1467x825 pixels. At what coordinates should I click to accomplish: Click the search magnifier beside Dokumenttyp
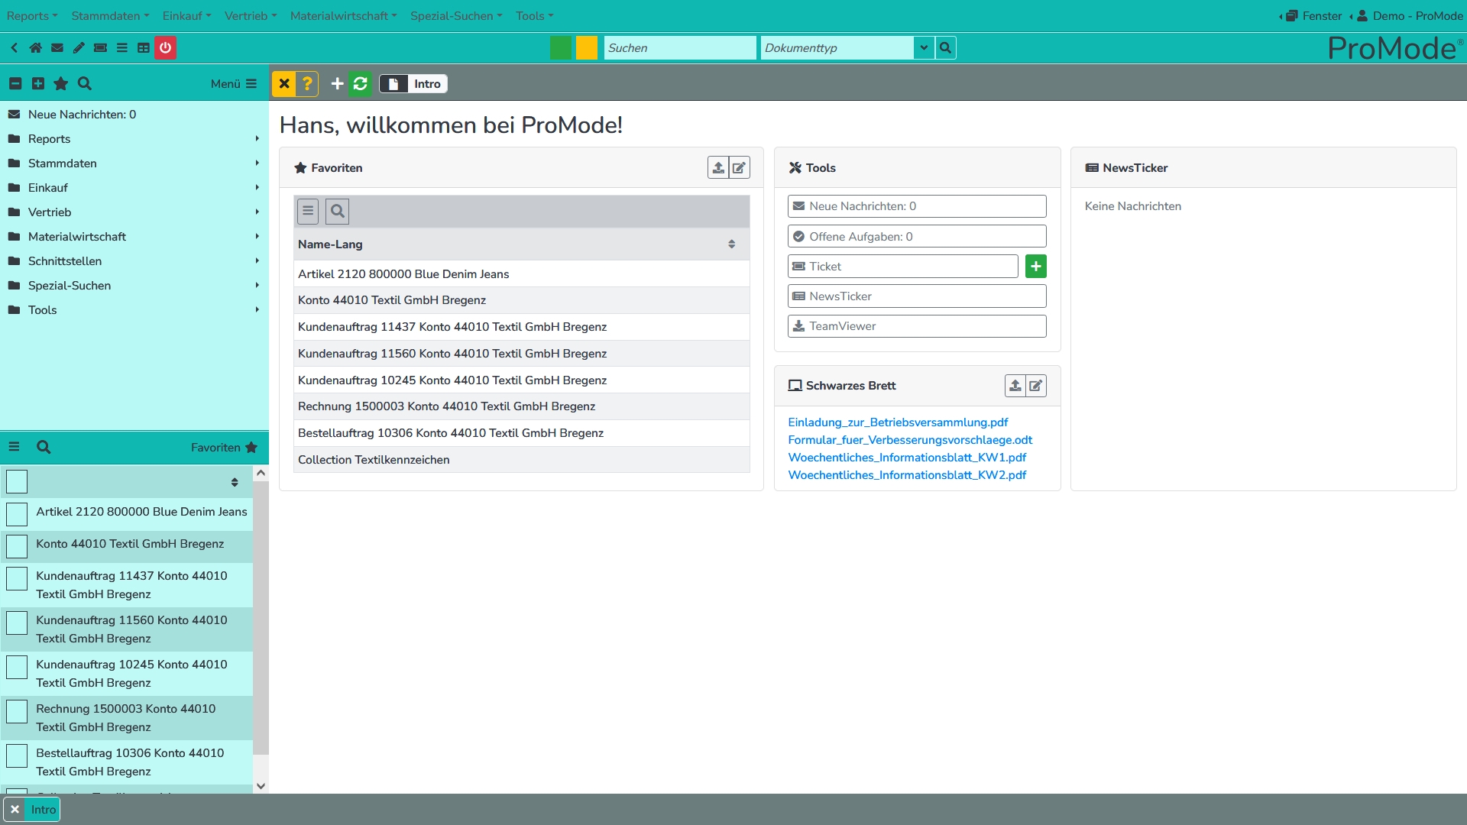click(x=945, y=47)
